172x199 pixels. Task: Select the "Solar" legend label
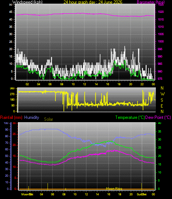tap(48, 119)
